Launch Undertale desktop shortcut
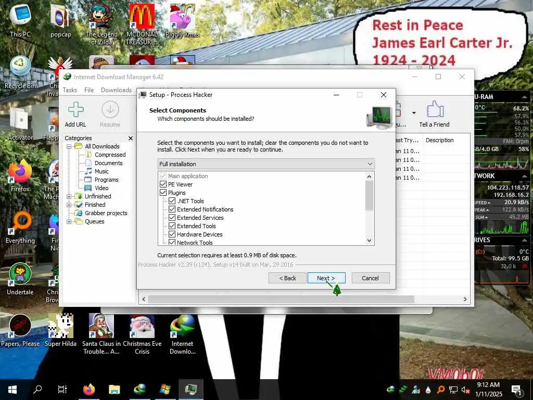 pos(20,279)
